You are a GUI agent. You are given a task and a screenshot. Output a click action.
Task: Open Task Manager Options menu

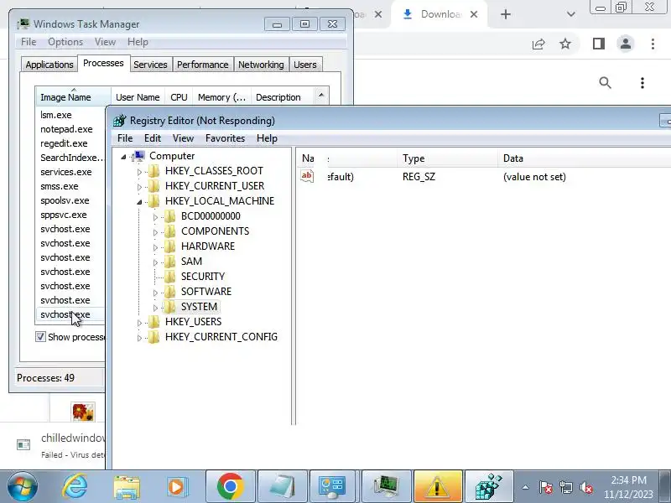(65, 42)
